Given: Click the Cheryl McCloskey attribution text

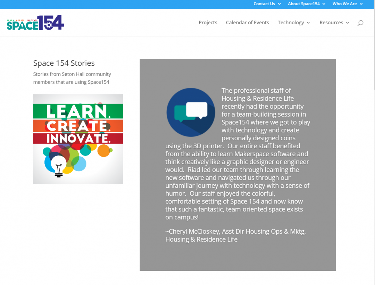Looking at the screenshot, I should click(235, 235).
